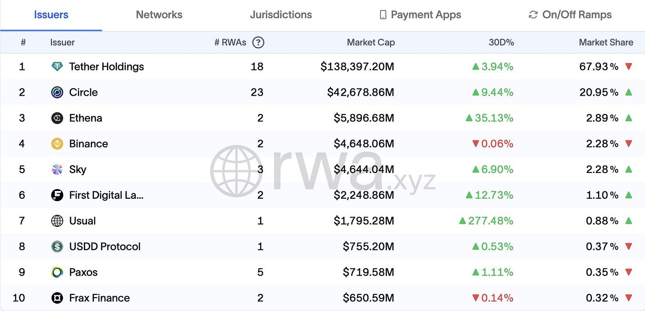Click red down arrow in Paxos market share
The width and height of the screenshot is (645, 311).
[628, 272]
